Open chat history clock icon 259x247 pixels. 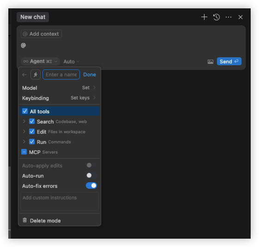pyautogui.click(x=217, y=17)
